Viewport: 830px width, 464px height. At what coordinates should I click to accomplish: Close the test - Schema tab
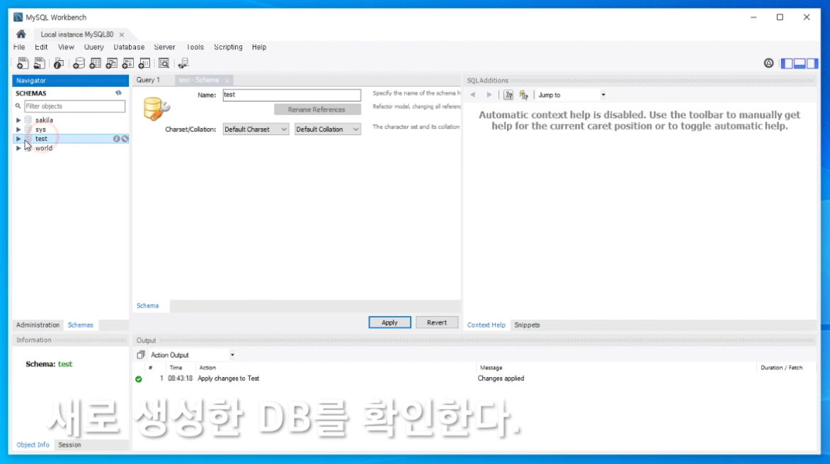[227, 81]
